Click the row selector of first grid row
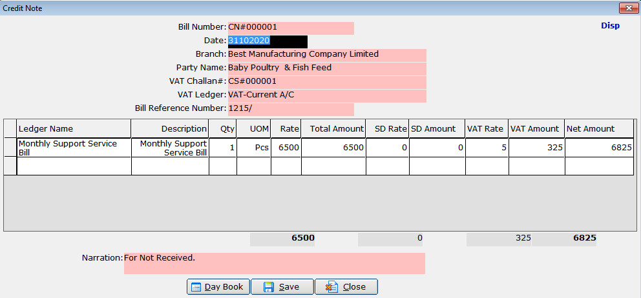The width and height of the screenshot is (641, 298). point(10,148)
